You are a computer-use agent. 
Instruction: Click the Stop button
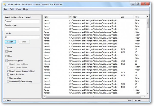click(x=24, y=42)
